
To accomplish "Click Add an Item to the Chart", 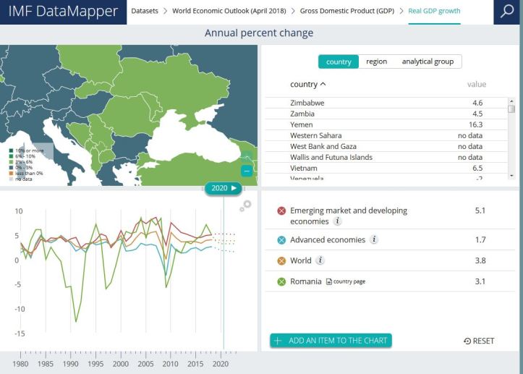I will (331, 341).
